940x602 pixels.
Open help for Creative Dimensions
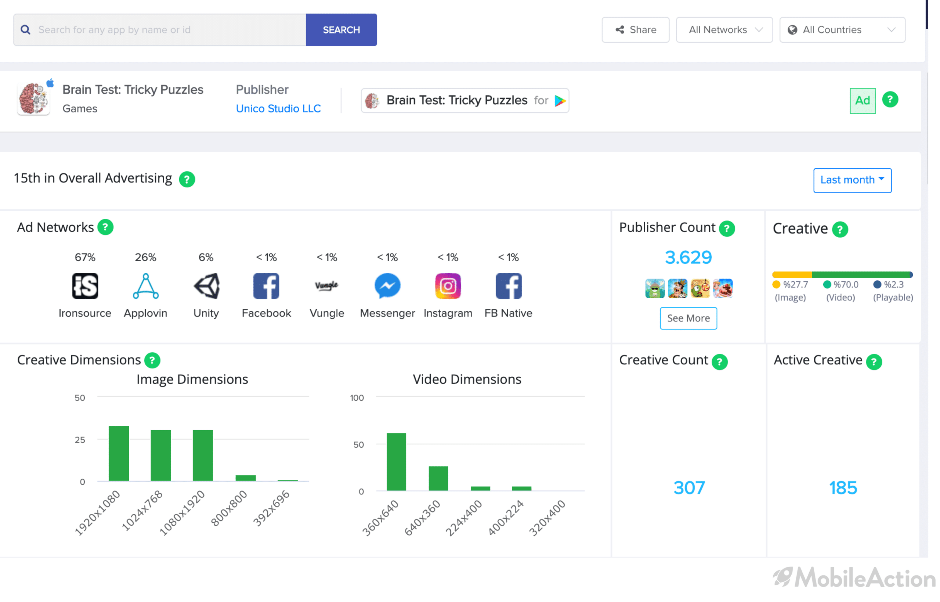pos(152,360)
